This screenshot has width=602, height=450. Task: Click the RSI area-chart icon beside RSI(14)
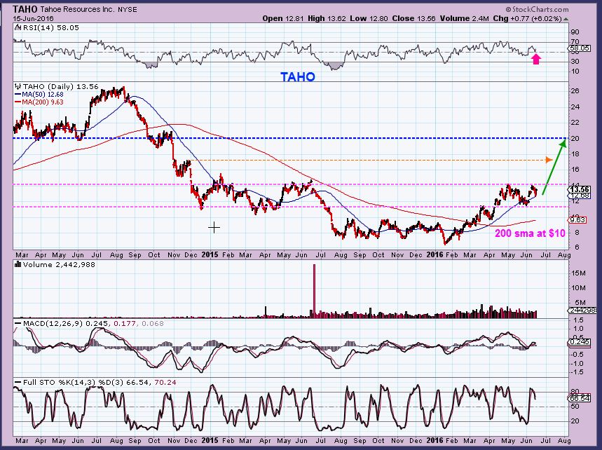pyautogui.click(x=18, y=27)
